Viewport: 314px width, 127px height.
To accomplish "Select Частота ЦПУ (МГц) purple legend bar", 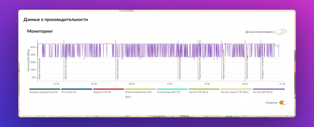I will pyautogui.click(x=268, y=89).
